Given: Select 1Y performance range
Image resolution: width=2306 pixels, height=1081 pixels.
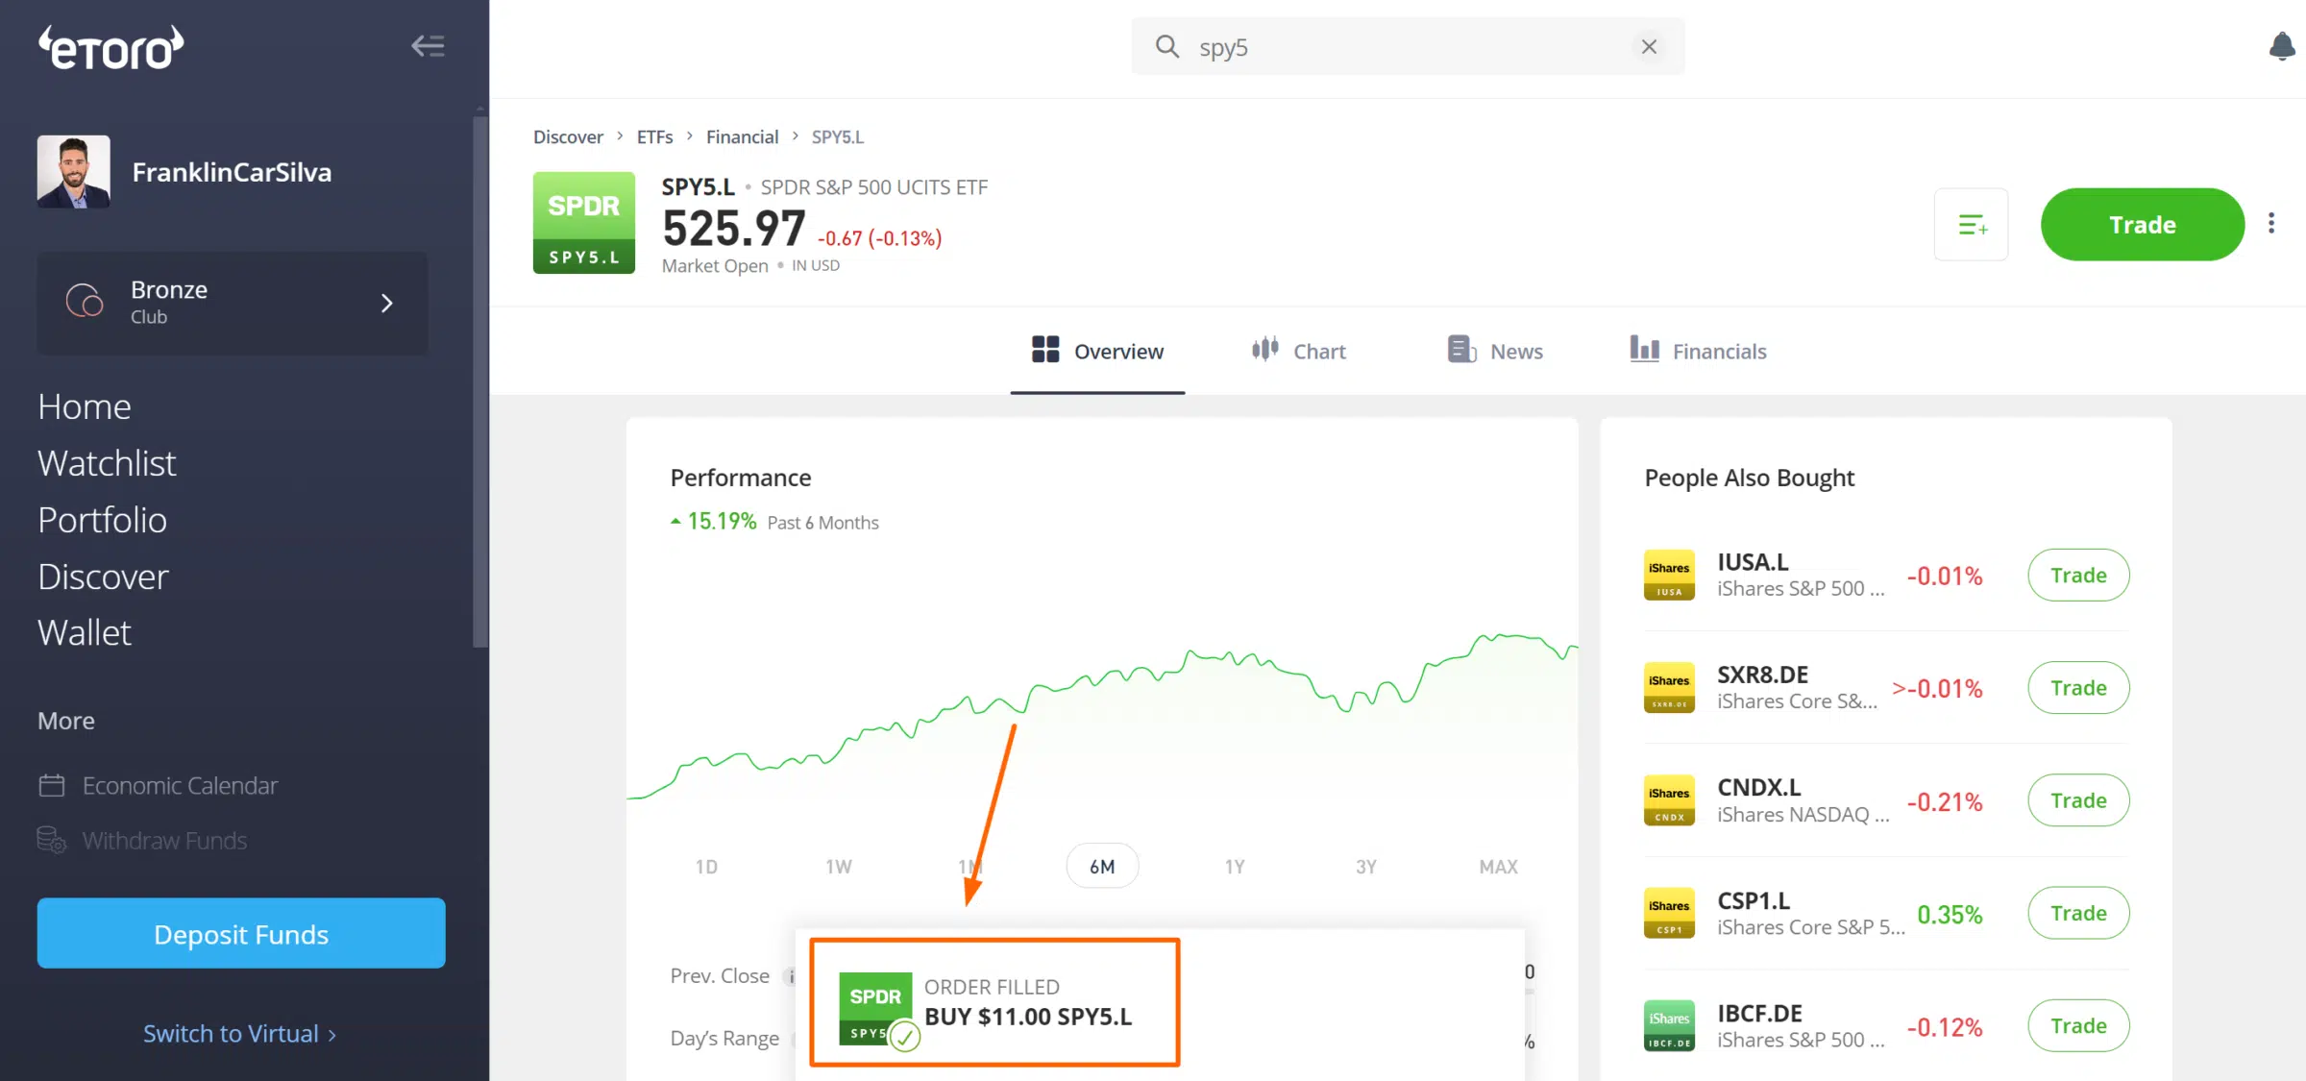Looking at the screenshot, I should pos(1235,867).
